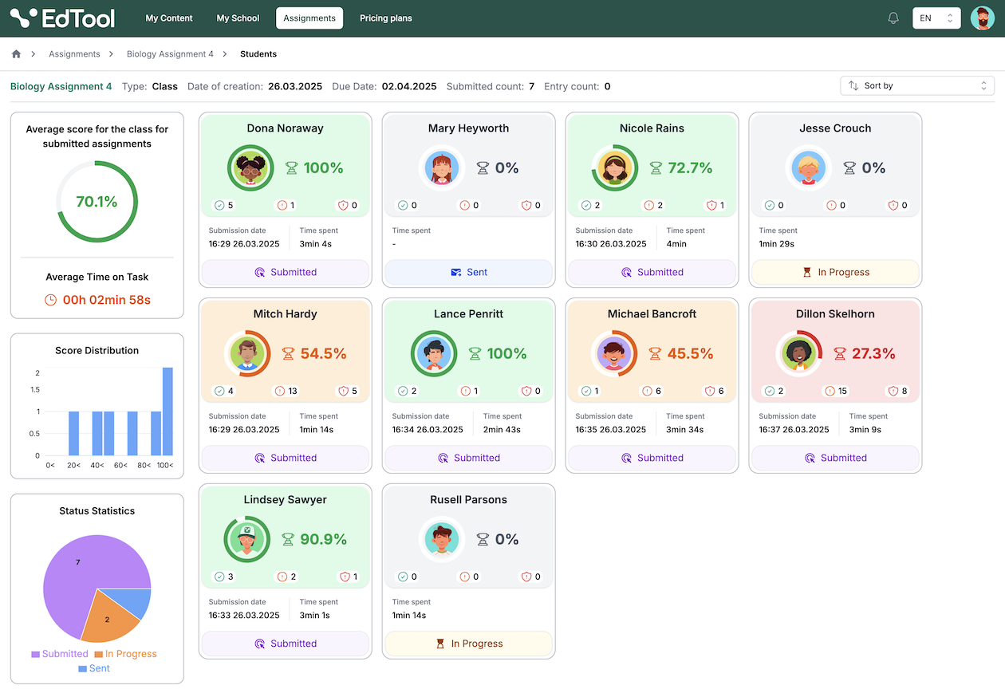Click shield icon on Nicole Rains' card
1005x697 pixels.
click(x=711, y=205)
